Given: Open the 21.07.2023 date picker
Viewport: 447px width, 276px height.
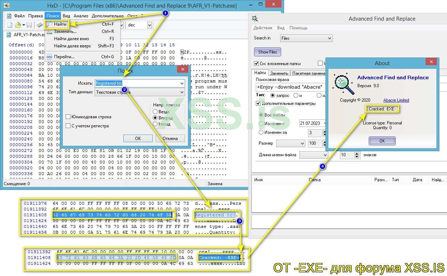Looking at the screenshot, I should [313, 123].
